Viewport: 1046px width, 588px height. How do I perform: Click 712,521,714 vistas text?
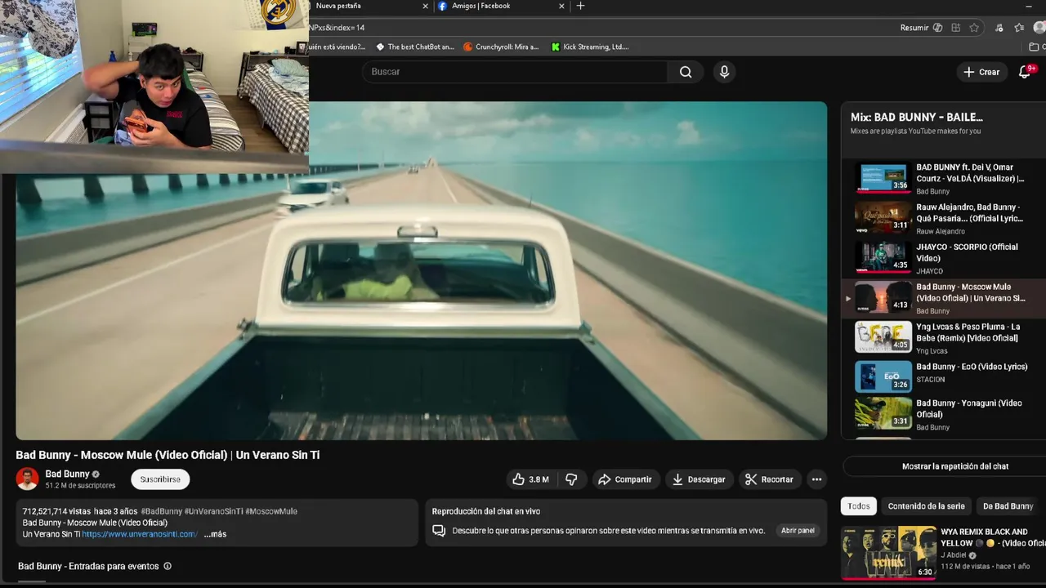point(56,511)
